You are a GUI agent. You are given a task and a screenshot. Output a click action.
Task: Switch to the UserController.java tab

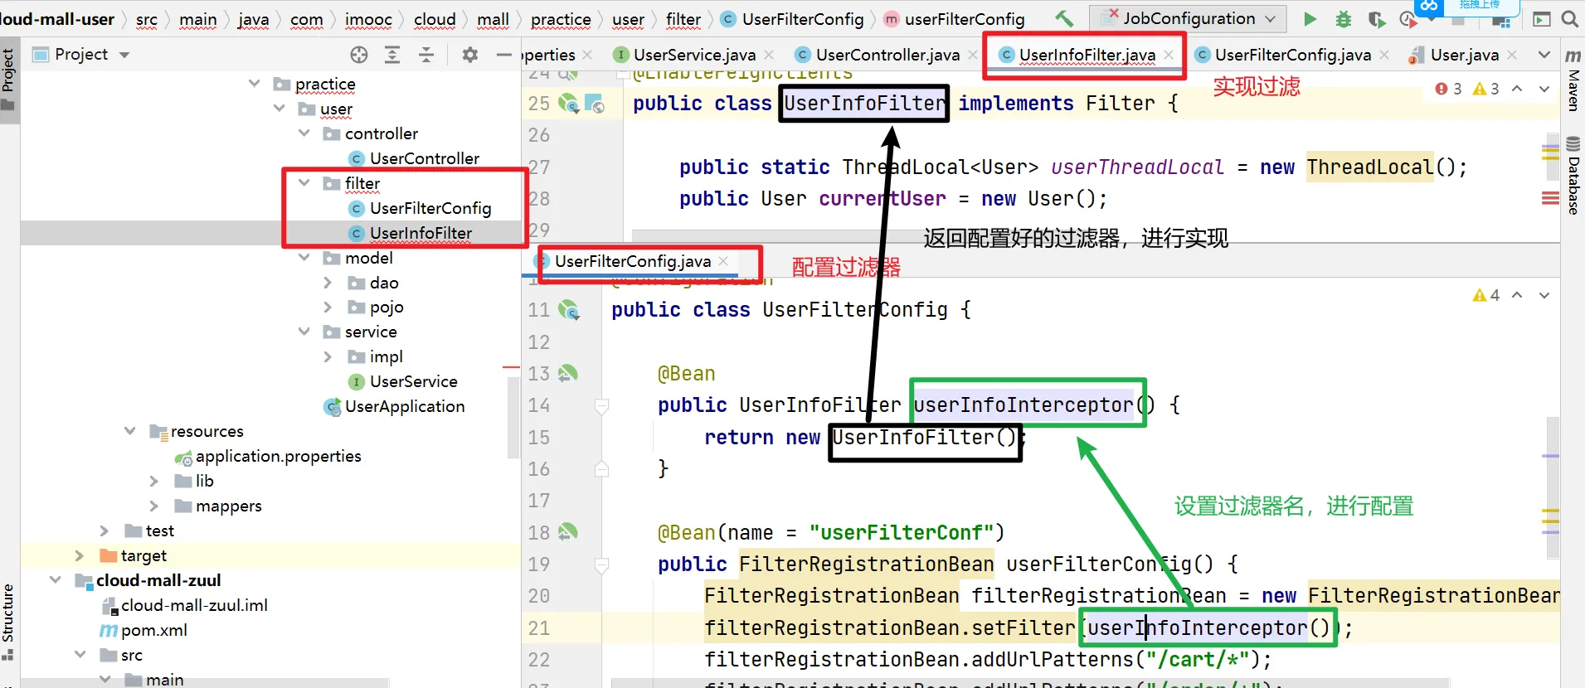(887, 55)
